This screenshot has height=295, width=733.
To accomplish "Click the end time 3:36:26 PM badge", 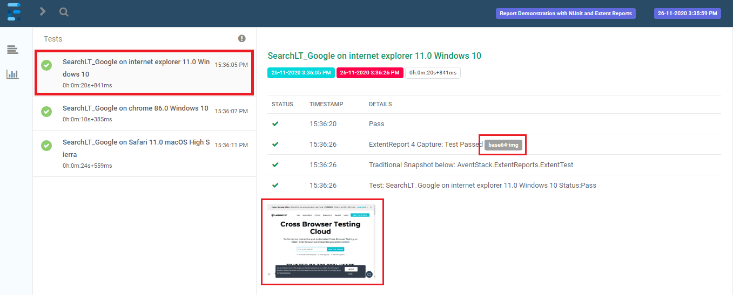I will click(x=370, y=73).
